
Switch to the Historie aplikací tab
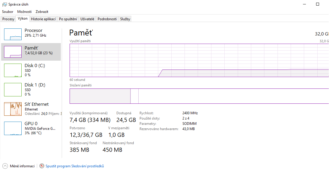tap(43, 19)
